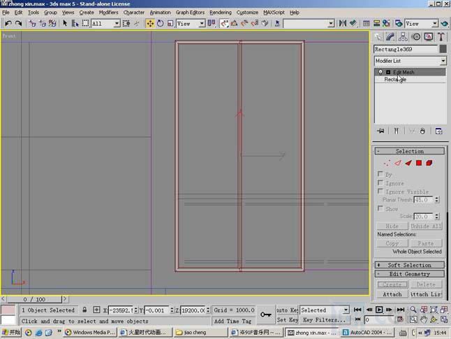Toggle the Edit Mesh lightbulb on/off
The image size is (451, 339).
pyautogui.click(x=380, y=72)
